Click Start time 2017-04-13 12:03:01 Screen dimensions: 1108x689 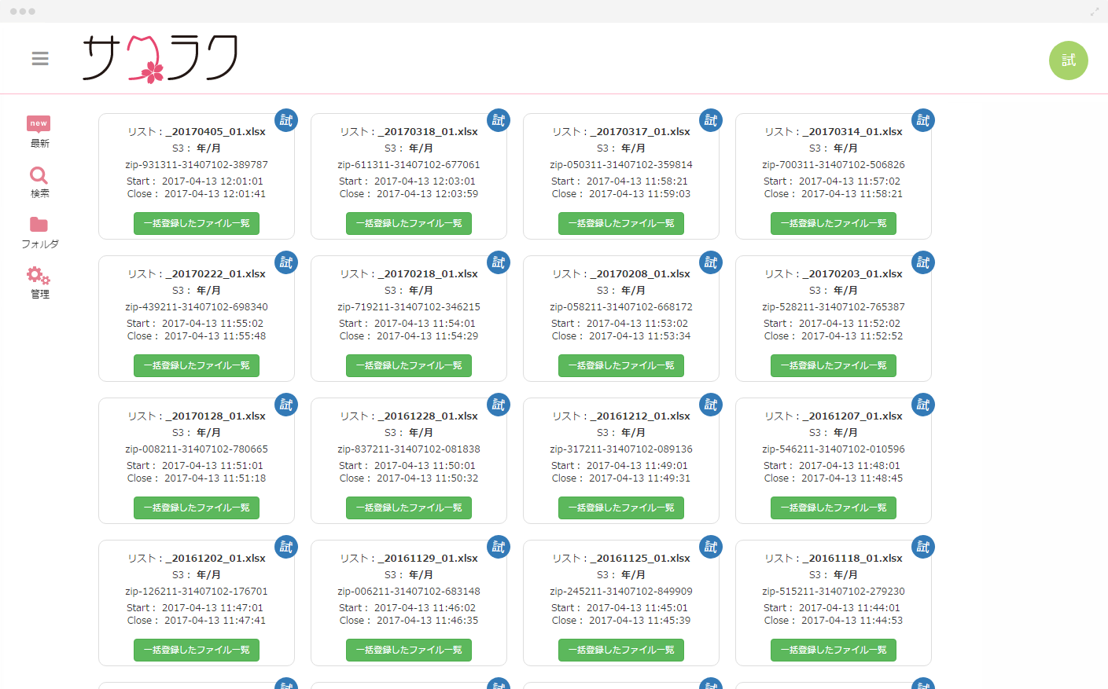pos(425,181)
